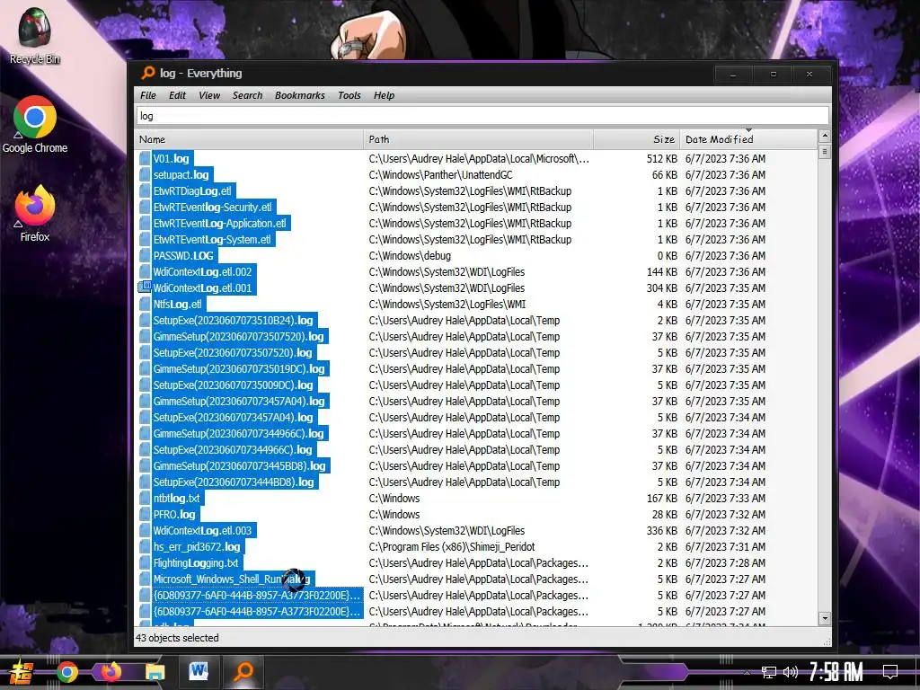Select EtwRTEventLog-System.etl file
The width and height of the screenshot is (920, 690).
pyautogui.click(x=213, y=239)
